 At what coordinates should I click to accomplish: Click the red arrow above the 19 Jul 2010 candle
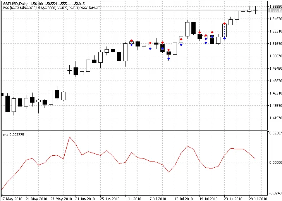199,32
